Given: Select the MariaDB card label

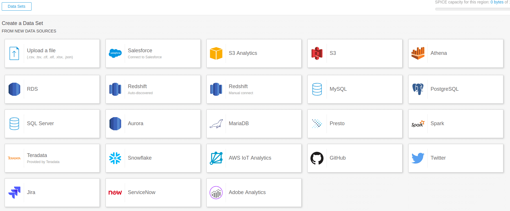Looking at the screenshot, I should pyautogui.click(x=239, y=123).
